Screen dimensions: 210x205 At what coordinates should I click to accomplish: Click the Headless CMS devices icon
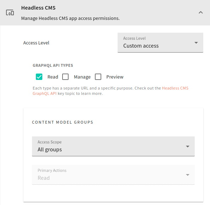pos(10,12)
